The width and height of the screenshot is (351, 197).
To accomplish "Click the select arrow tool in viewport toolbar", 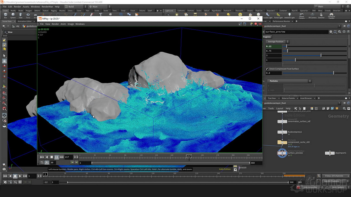I will coord(4,56).
